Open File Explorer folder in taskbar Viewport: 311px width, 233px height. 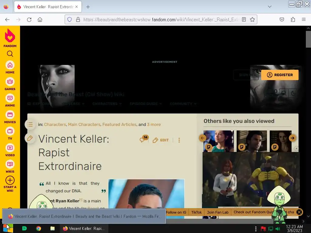pos(52,228)
